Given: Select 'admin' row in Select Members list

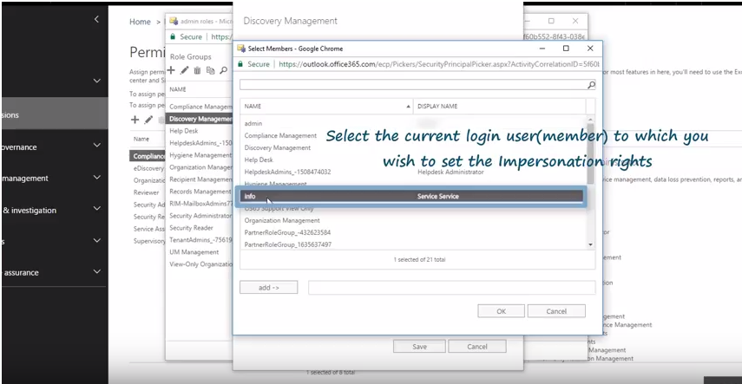Looking at the screenshot, I should [x=413, y=123].
